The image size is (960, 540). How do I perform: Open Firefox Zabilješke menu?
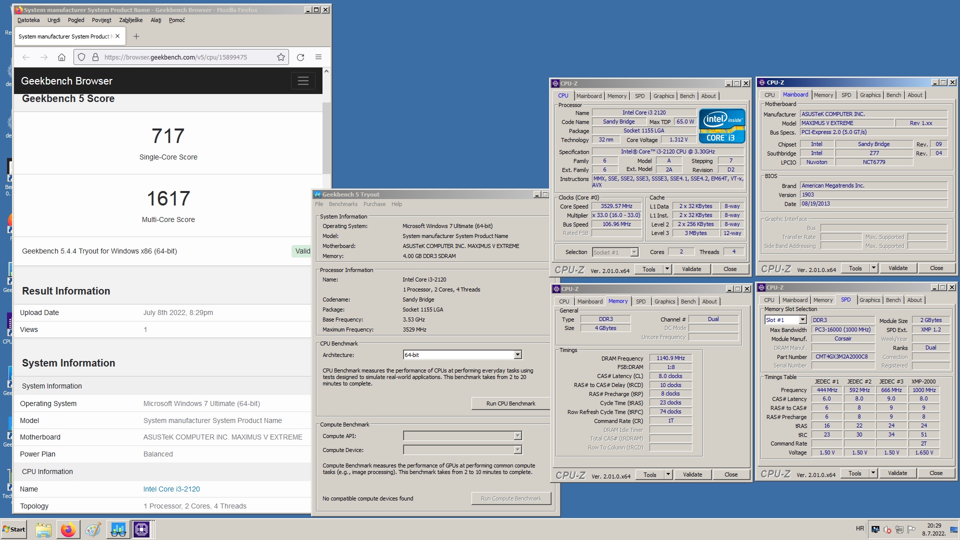pyautogui.click(x=130, y=20)
